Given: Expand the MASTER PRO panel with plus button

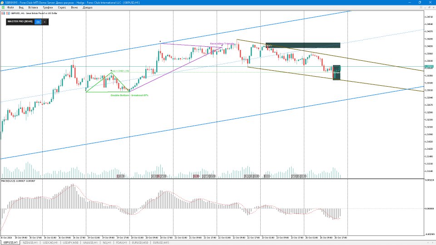Looking at the screenshot, I should click(45, 22).
